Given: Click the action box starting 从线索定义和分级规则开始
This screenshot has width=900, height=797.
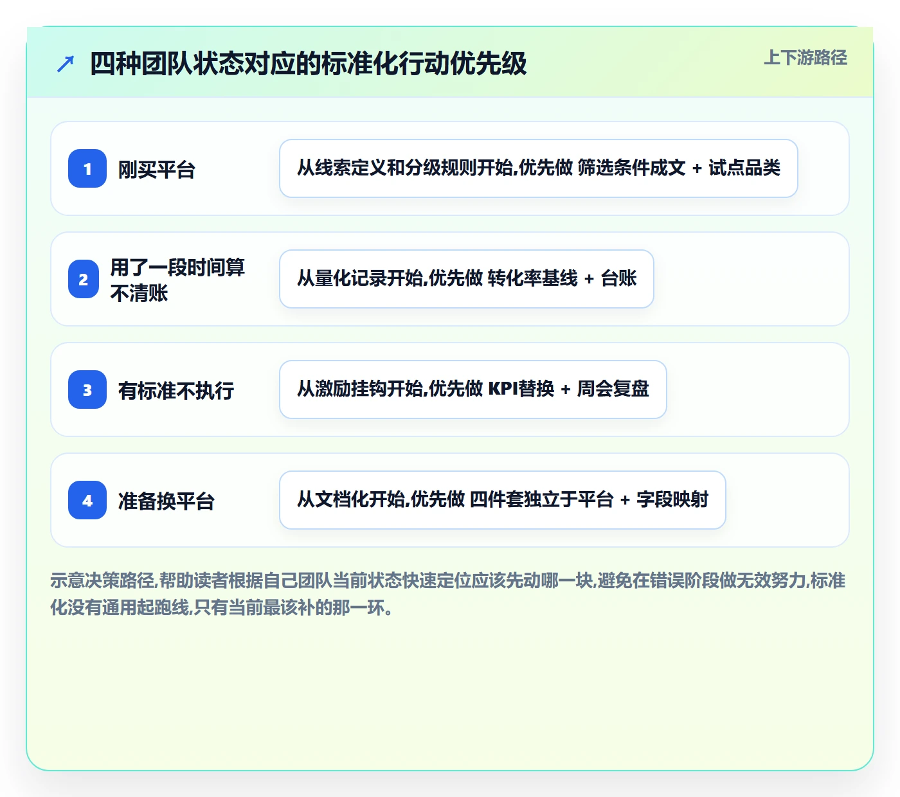Looking at the screenshot, I should [x=539, y=168].
